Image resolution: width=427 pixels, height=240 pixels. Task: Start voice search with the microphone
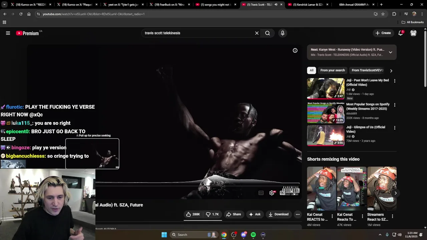tap(283, 33)
